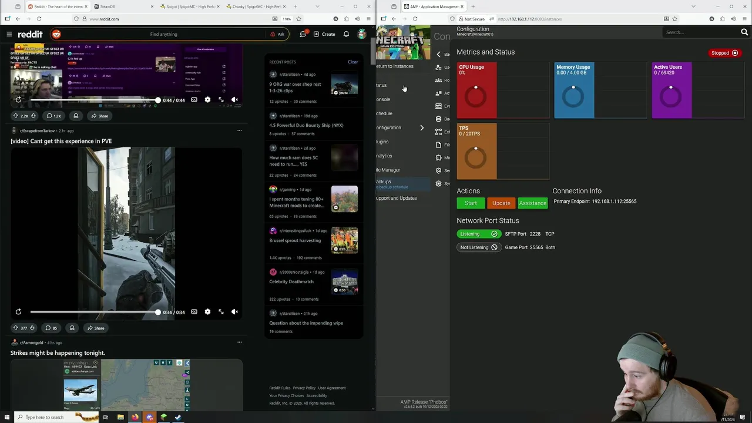The width and height of the screenshot is (752, 423).
Task: Open the Reddit user avatar menu
Action: (362, 34)
